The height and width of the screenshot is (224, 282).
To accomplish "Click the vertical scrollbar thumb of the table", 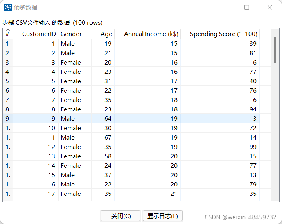I will (x=275, y=50).
